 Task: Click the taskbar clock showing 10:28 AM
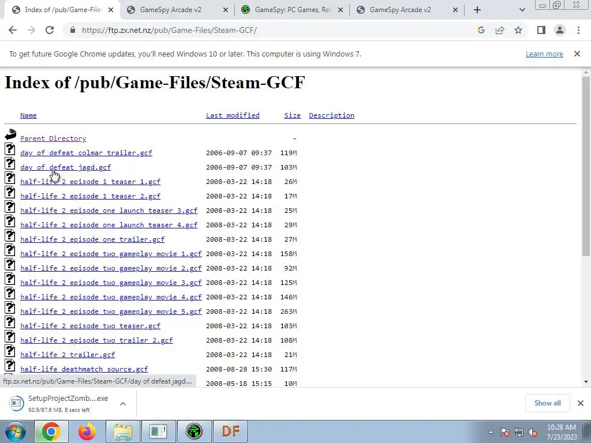click(561, 432)
